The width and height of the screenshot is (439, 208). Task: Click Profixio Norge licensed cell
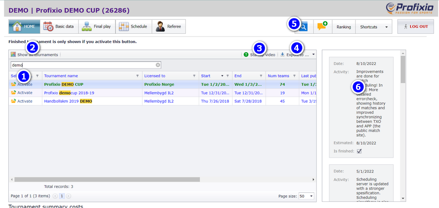[x=170, y=84]
